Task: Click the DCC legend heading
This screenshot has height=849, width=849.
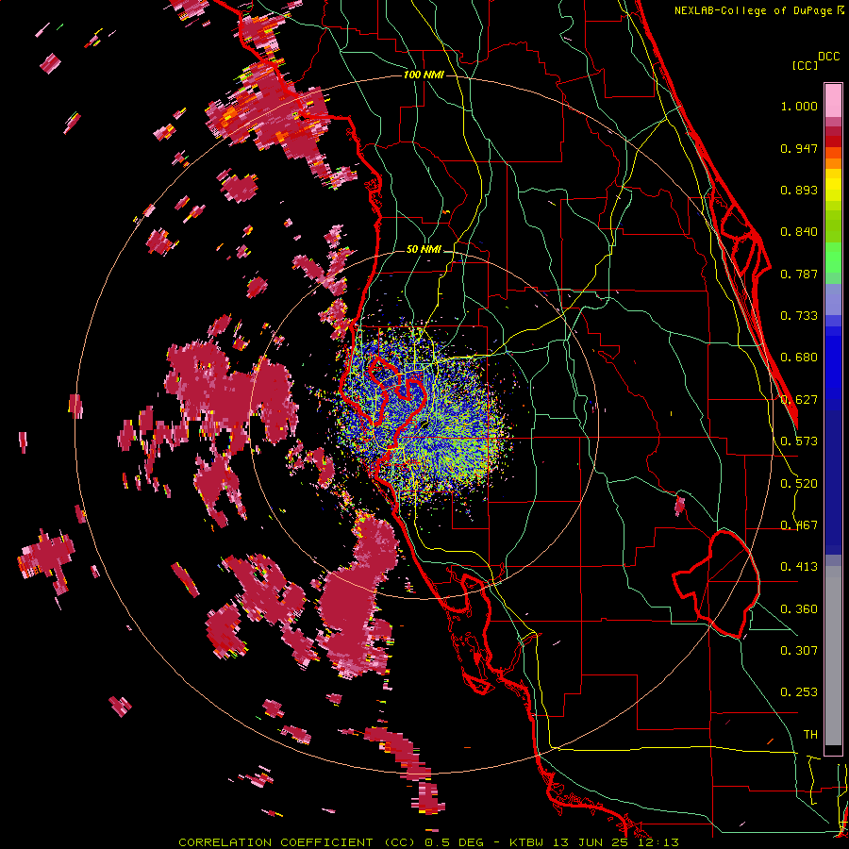Action: tap(828, 57)
